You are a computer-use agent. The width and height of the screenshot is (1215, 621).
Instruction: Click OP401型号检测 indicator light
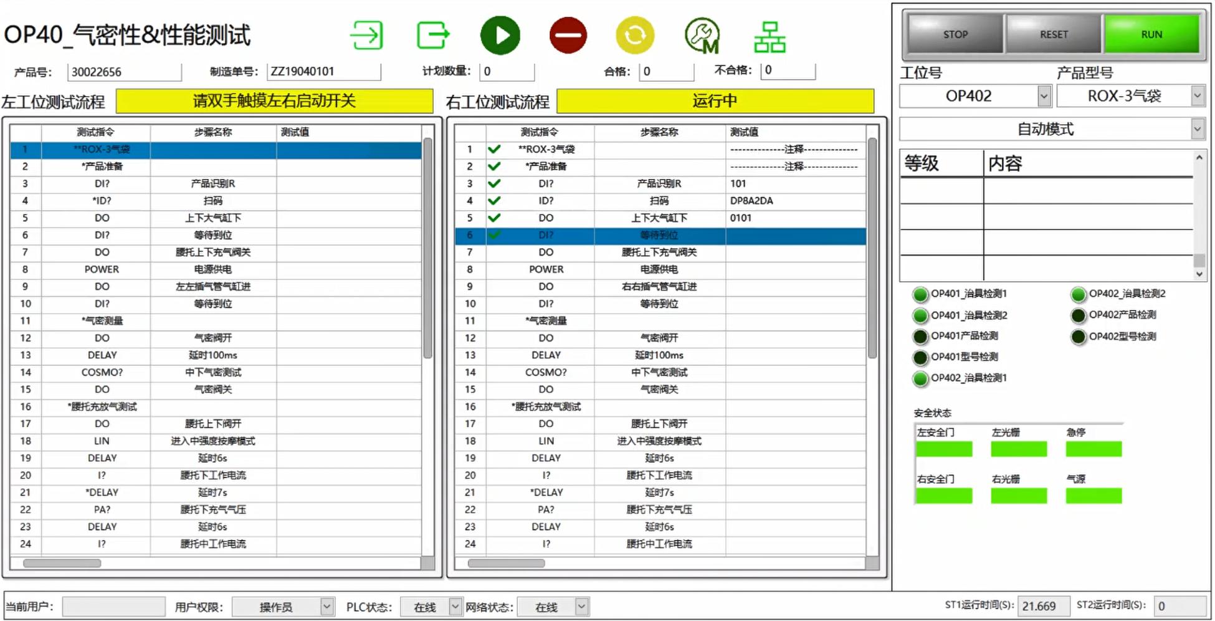[x=920, y=358]
